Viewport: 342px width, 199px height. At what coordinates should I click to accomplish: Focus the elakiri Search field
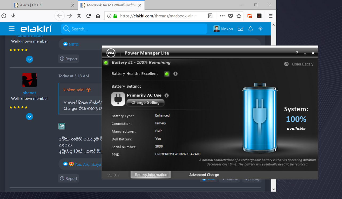(134, 29)
